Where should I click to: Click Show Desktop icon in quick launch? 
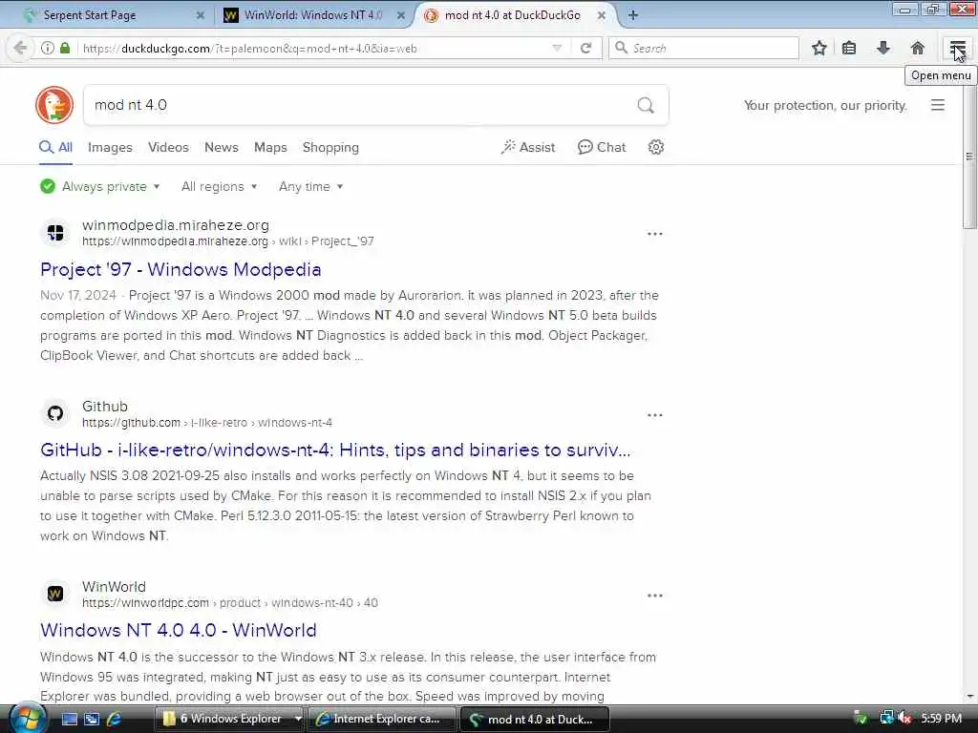pos(69,719)
